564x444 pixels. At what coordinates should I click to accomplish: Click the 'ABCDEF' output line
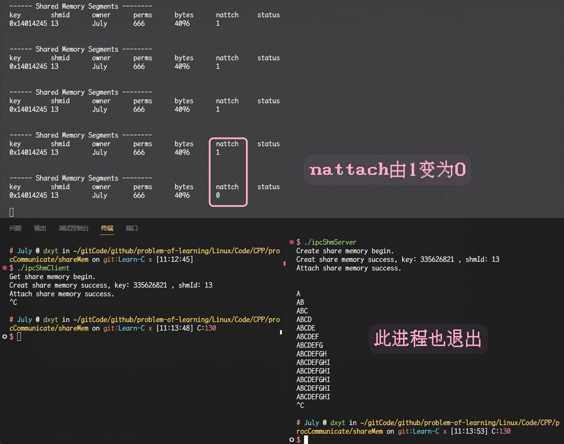(308, 337)
